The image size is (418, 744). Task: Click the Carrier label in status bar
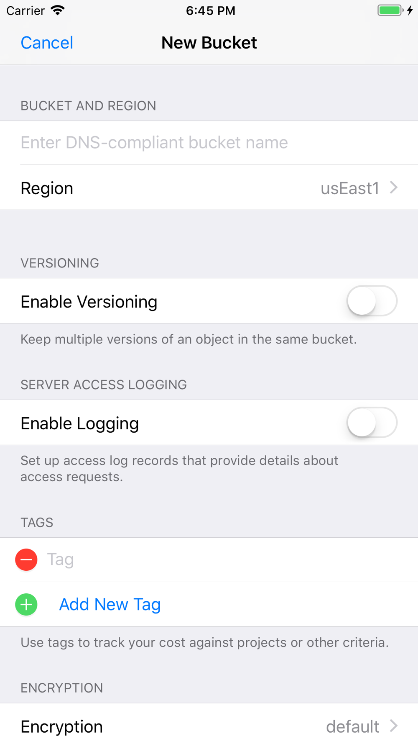point(25,10)
